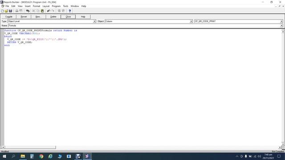Click the volume speaker tray icon
Screen dimensions: 285x160
[x=259, y=156]
